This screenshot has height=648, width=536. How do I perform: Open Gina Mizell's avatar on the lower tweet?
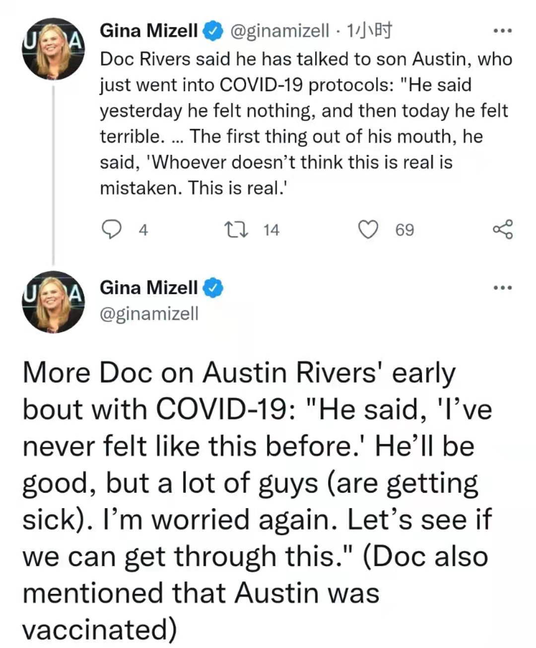pos(54,302)
